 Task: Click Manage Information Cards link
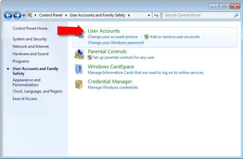click(145, 73)
